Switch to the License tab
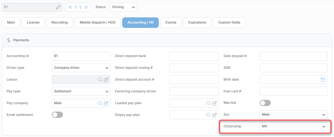The height and width of the screenshot is (137, 334). pyautogui.click(x=33, y=23)
